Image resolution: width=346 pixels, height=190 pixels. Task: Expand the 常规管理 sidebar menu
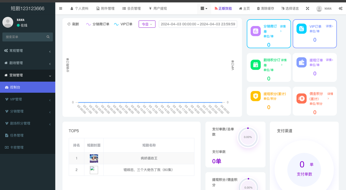pyautogui.click(x=28, y=51)
